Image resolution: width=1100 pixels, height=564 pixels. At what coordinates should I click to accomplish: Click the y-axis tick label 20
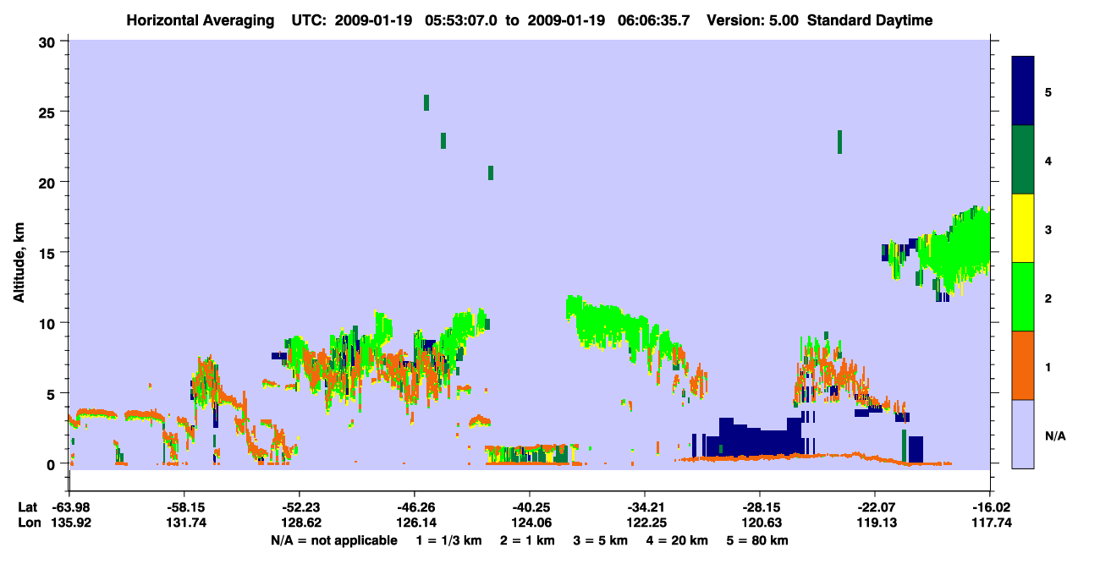point(49,182)
